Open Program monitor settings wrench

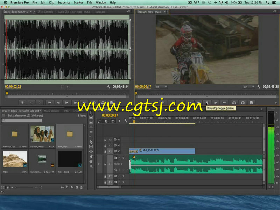[x=259, y=87]
